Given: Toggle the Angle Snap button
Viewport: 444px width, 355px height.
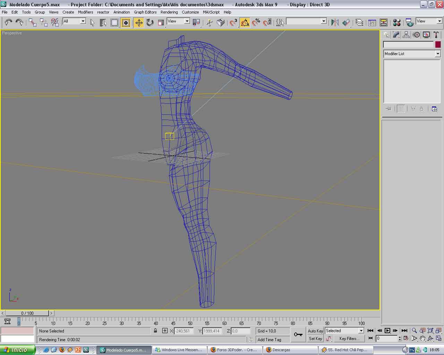Looking at the screenshot, I should pos(245,23).
